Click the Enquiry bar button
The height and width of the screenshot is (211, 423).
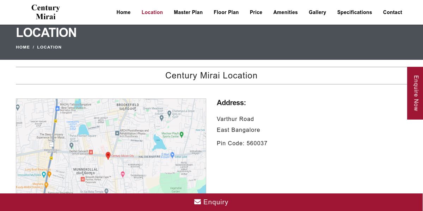211,202
